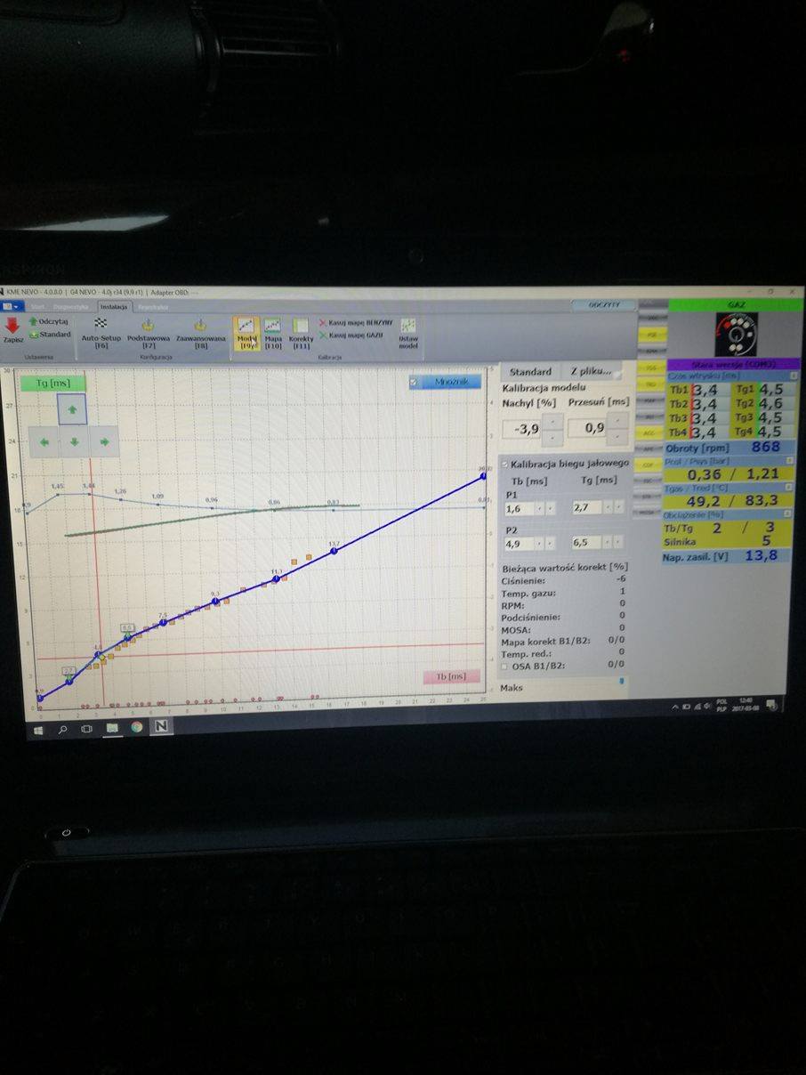The width and height of the screenshot is (806, 1075).
Task: Open the application menu button in ribbon
Action: (12, 306)
